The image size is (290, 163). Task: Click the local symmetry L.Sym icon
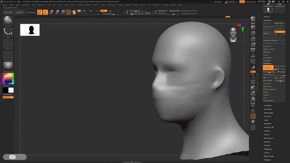pyautogui.click(x=253, y=62)
